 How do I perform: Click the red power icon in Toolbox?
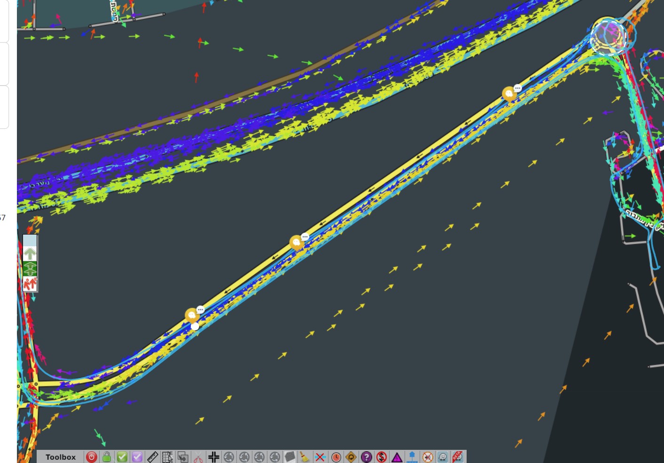point(92,457)
